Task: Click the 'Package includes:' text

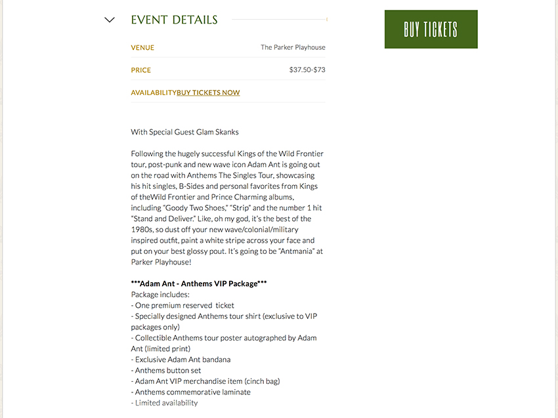Action: [160, 295]
